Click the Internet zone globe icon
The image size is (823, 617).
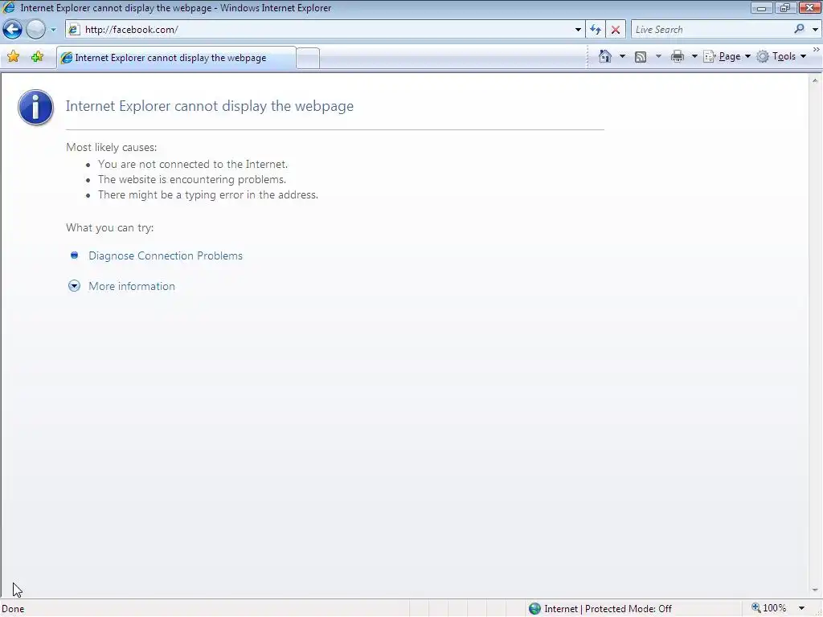534,609
